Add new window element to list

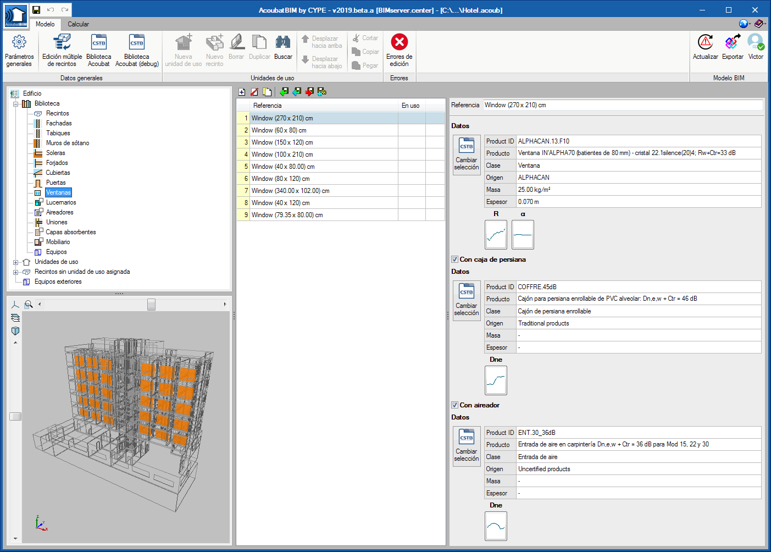[242, 92]
